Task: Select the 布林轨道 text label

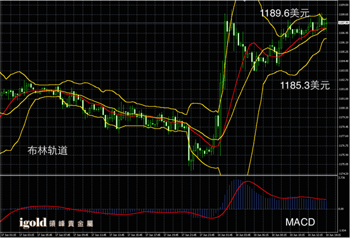Action: coord(47,150)
